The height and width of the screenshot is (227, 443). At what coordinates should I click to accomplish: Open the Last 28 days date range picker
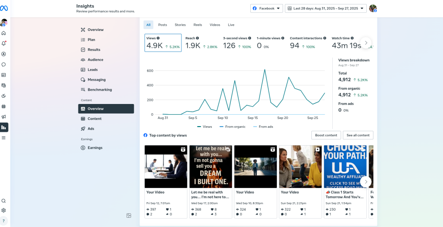coord(326,8)
